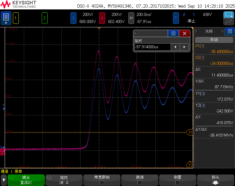235x186 pixels.
Task: Open the delay dialog menu icon
Action: pyautogui.click(x=173, y=34)
